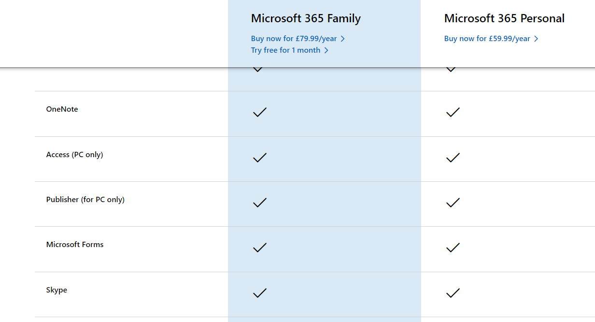595x322 pixels.
Task: Click the Publisher checkmark under Microsoft 365 Family
Action: click(x=260, y=203)
